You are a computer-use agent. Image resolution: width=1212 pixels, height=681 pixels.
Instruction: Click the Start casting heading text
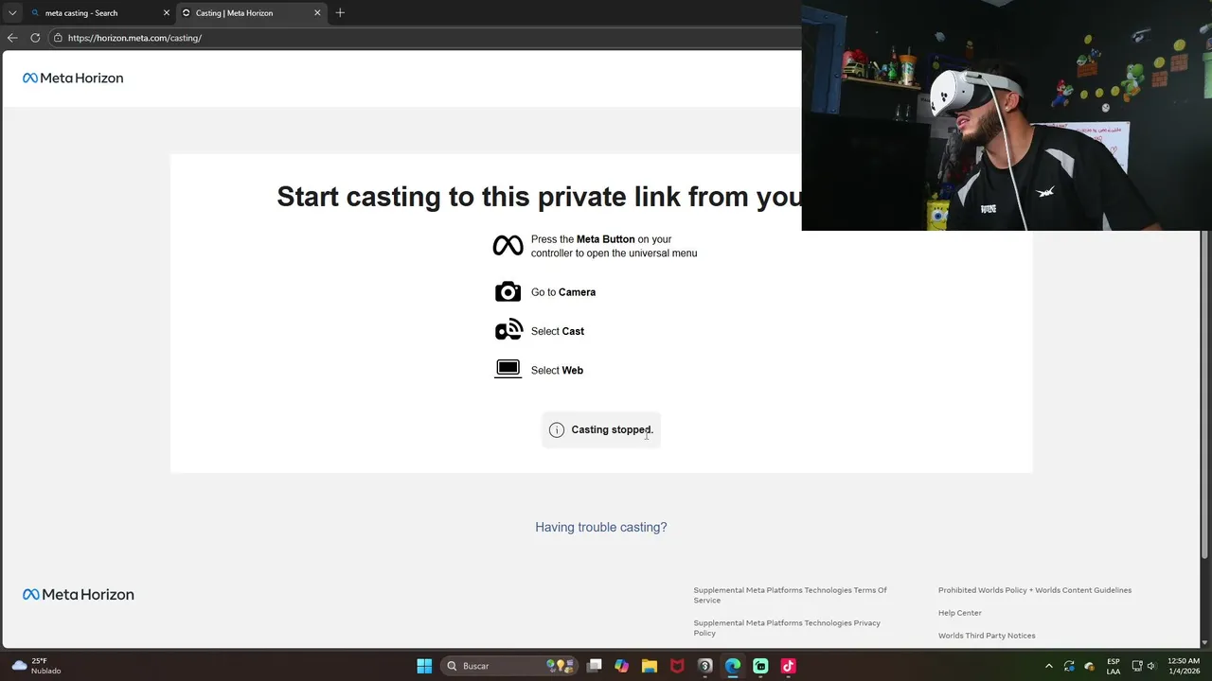point(539,197)
